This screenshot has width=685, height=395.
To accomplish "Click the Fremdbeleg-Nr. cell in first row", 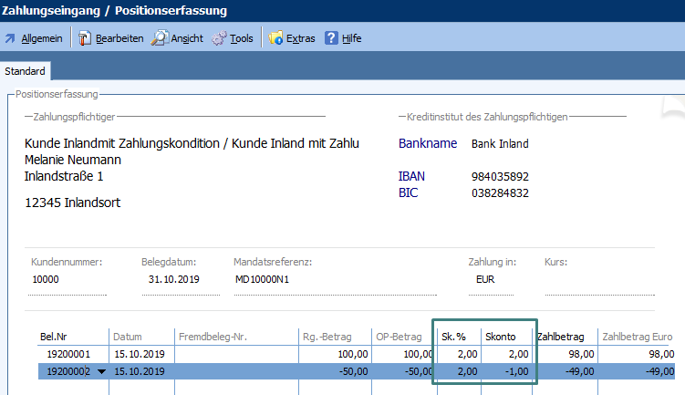I will pyautogui.click(x=235, y=354).
